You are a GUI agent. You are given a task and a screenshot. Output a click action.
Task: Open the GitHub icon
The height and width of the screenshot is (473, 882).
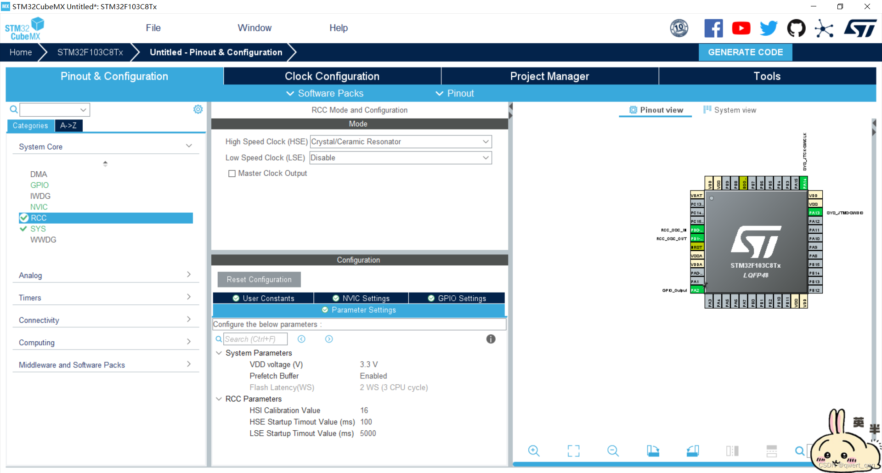796,28
